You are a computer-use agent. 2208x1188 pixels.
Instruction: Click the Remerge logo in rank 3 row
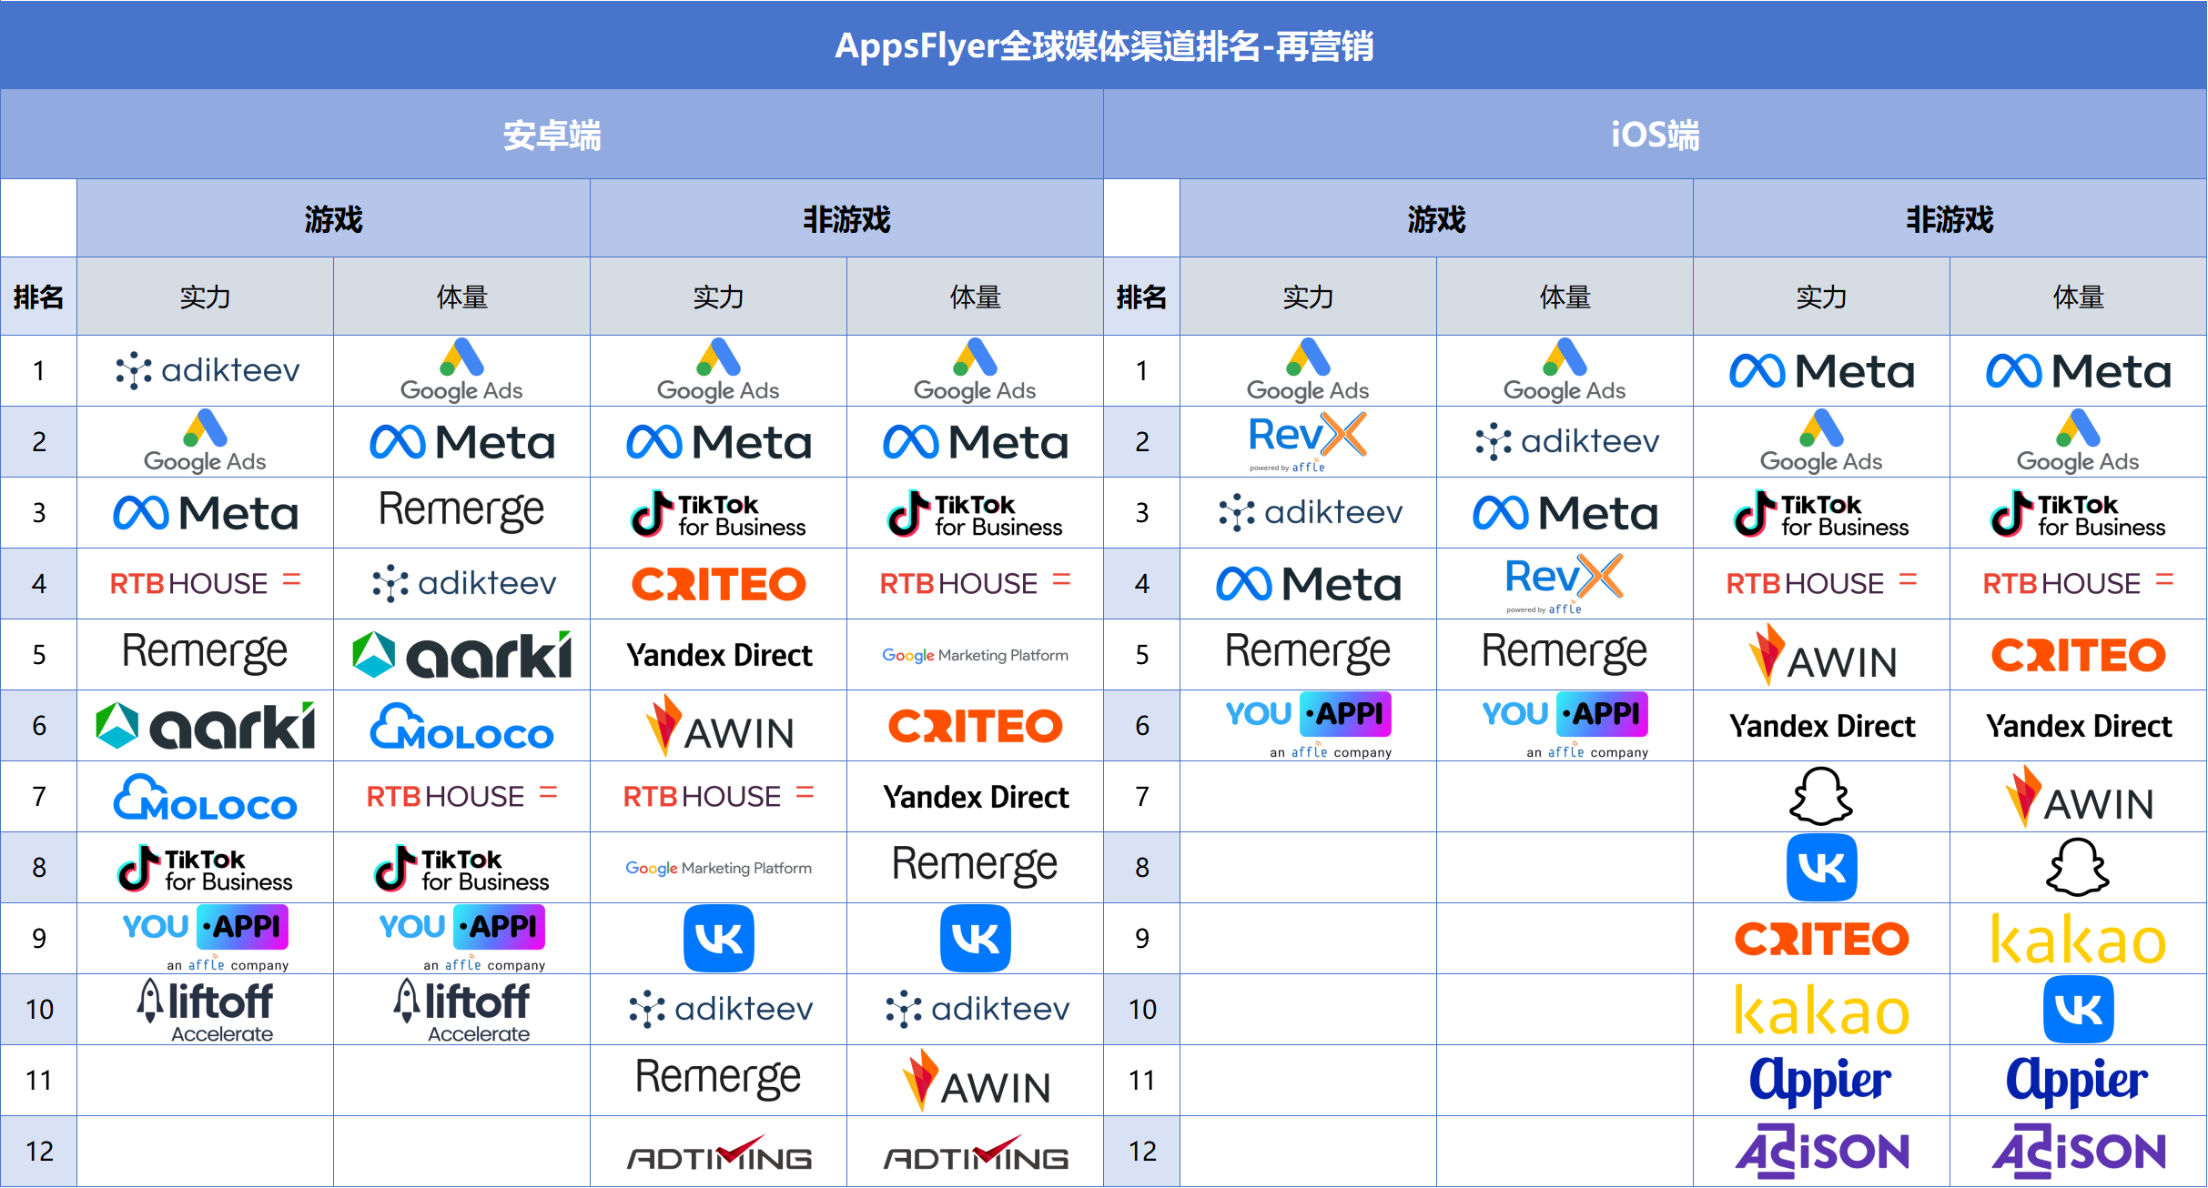(x=461, y=511)
